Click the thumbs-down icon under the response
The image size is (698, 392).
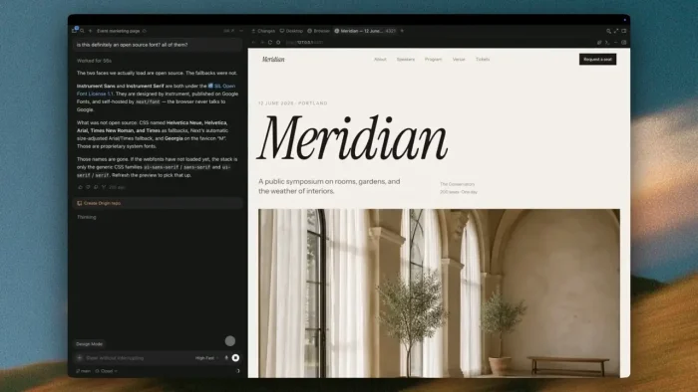[x=88, y=187]
